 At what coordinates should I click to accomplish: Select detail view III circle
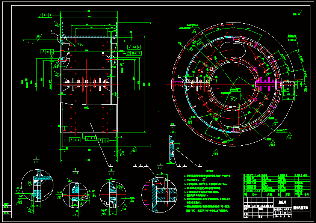click(113, 194)
